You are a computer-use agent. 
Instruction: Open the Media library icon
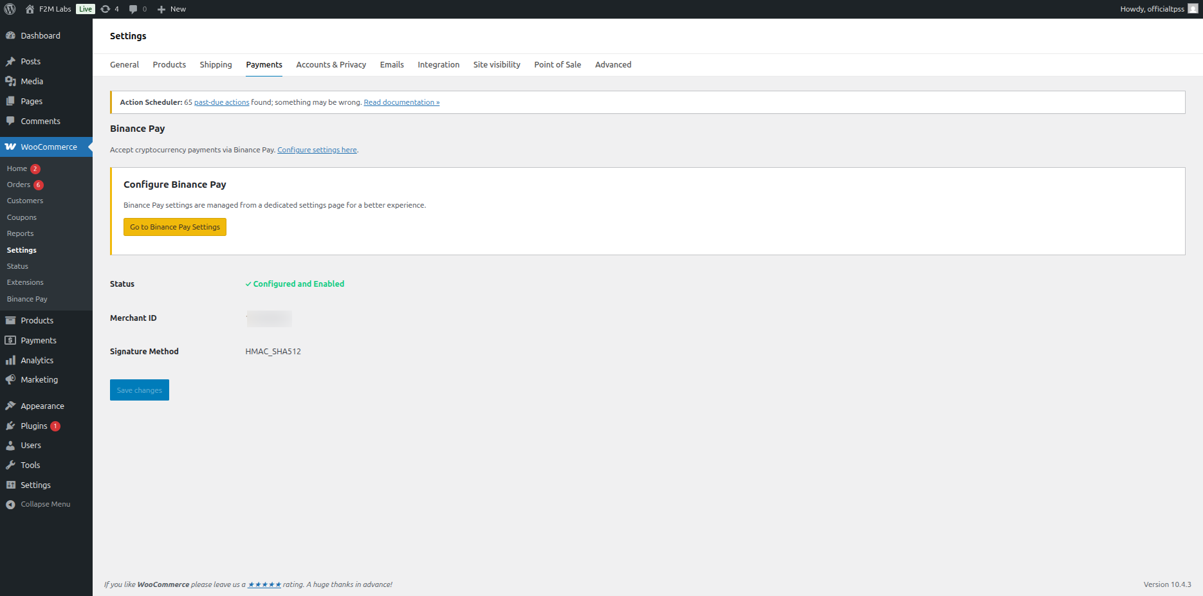click(10, 82)
